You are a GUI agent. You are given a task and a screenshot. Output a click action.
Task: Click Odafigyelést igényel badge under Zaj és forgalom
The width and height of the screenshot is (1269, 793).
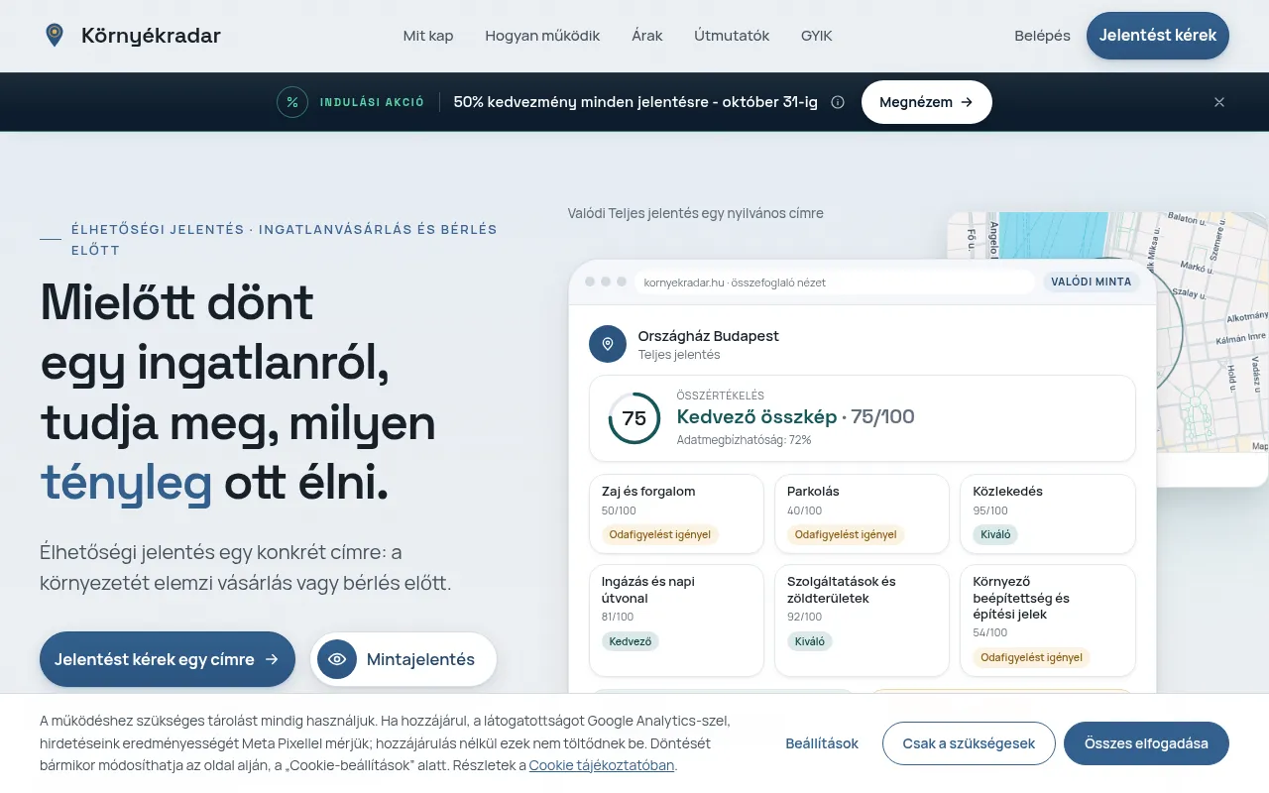(x=660, y=534)
